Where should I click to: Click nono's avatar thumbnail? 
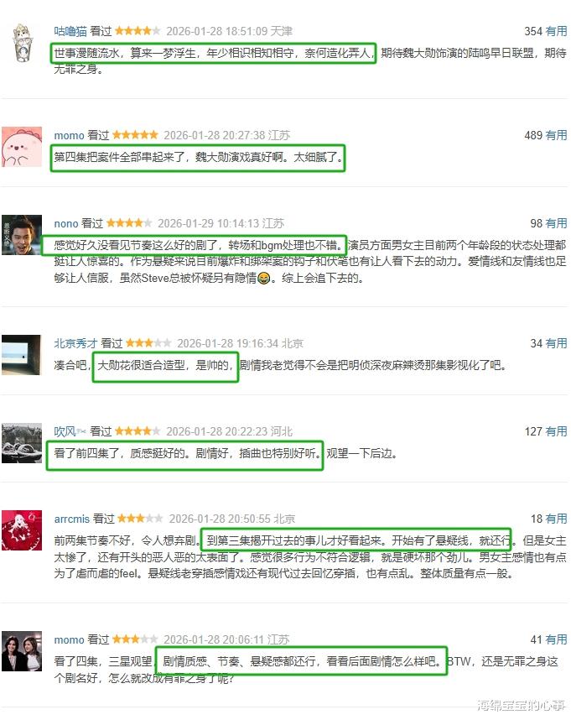point(22,235)
